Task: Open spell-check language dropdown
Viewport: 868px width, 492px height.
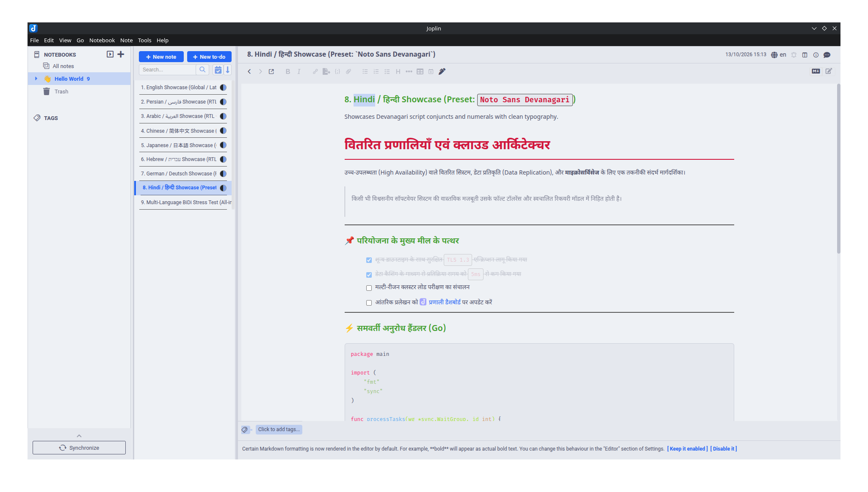Action: [x=778, y=55]
